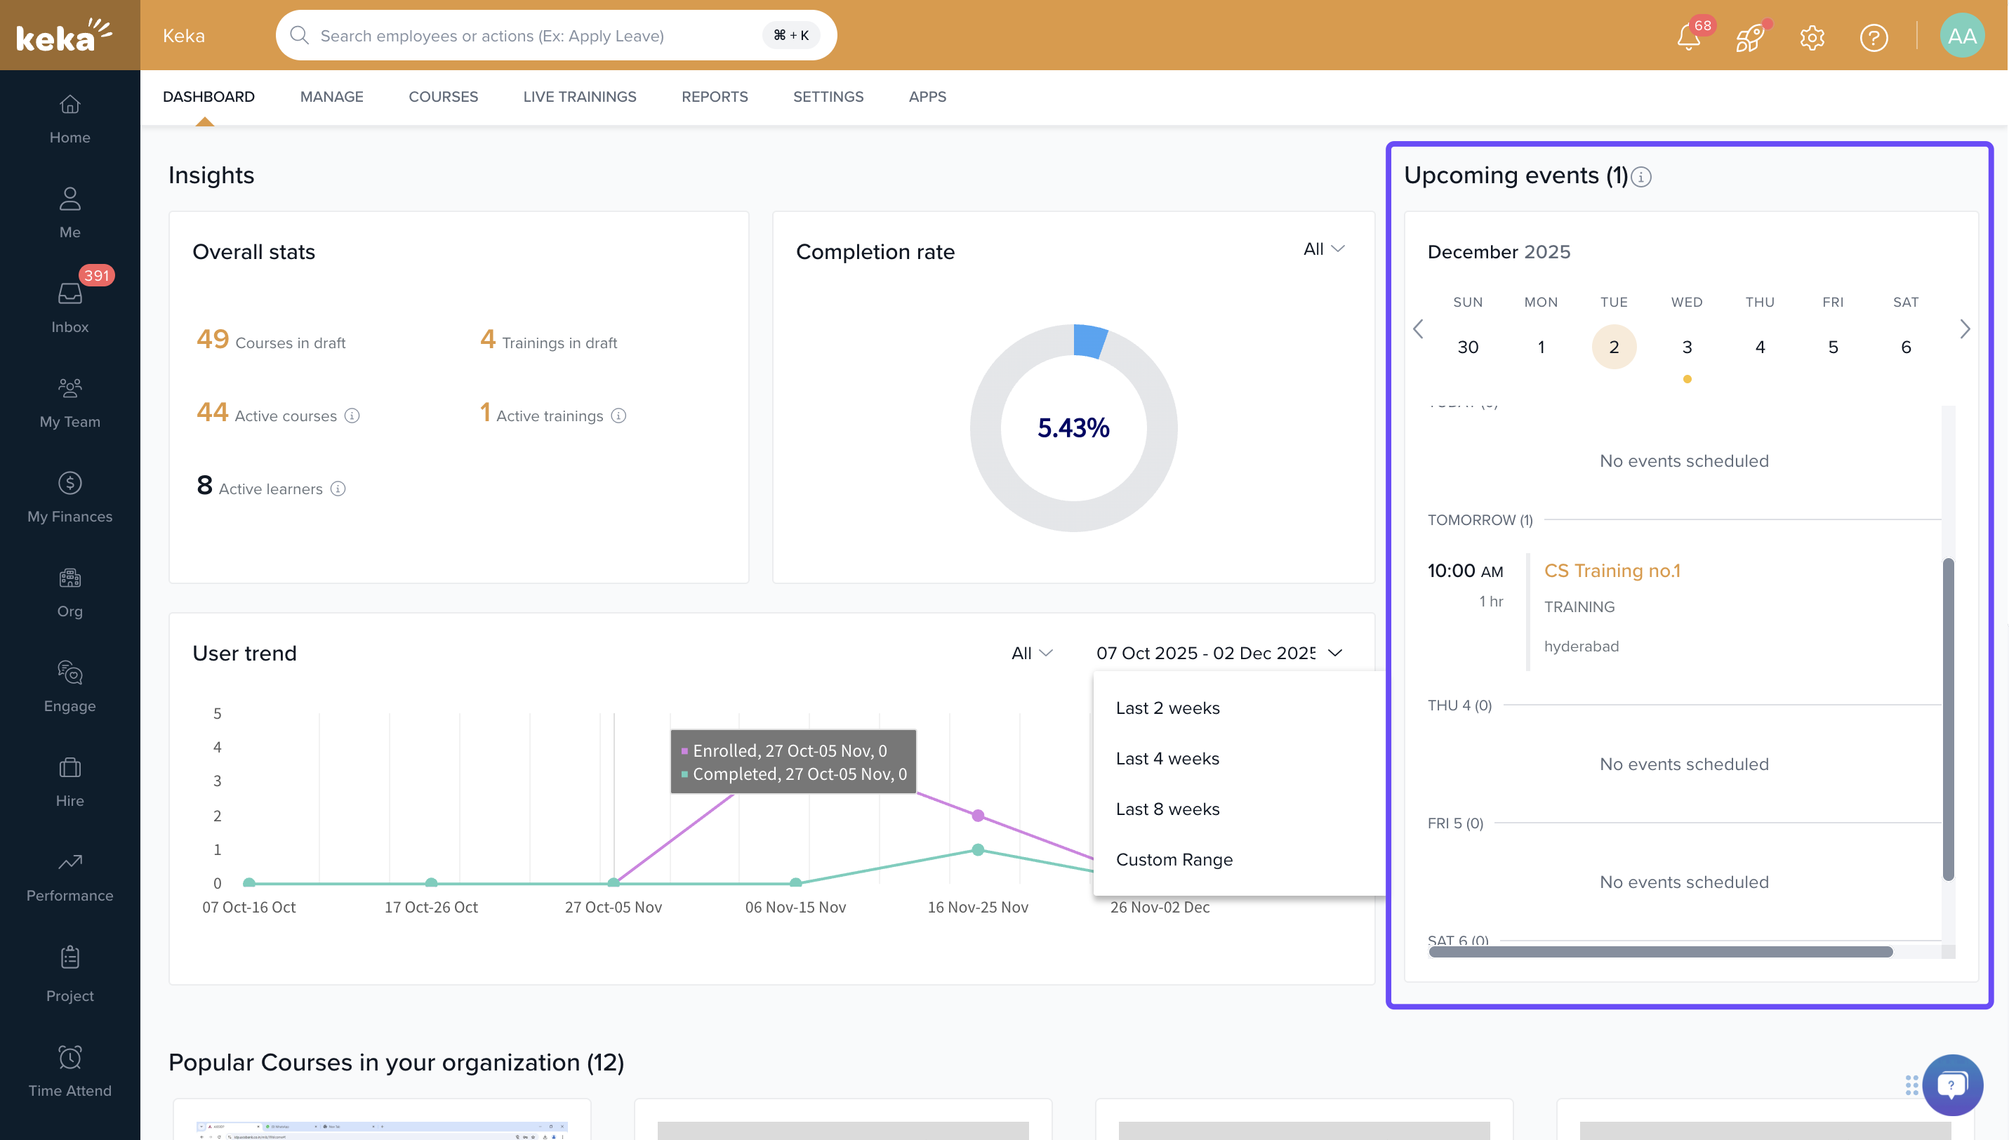This screenshot has width=2009, height=1140.
Task: Open the CS Training no.1 event link
Action: (1612, 571)
